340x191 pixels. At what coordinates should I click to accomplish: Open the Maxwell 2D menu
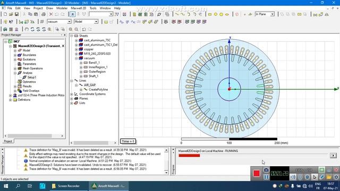(79, 8)
